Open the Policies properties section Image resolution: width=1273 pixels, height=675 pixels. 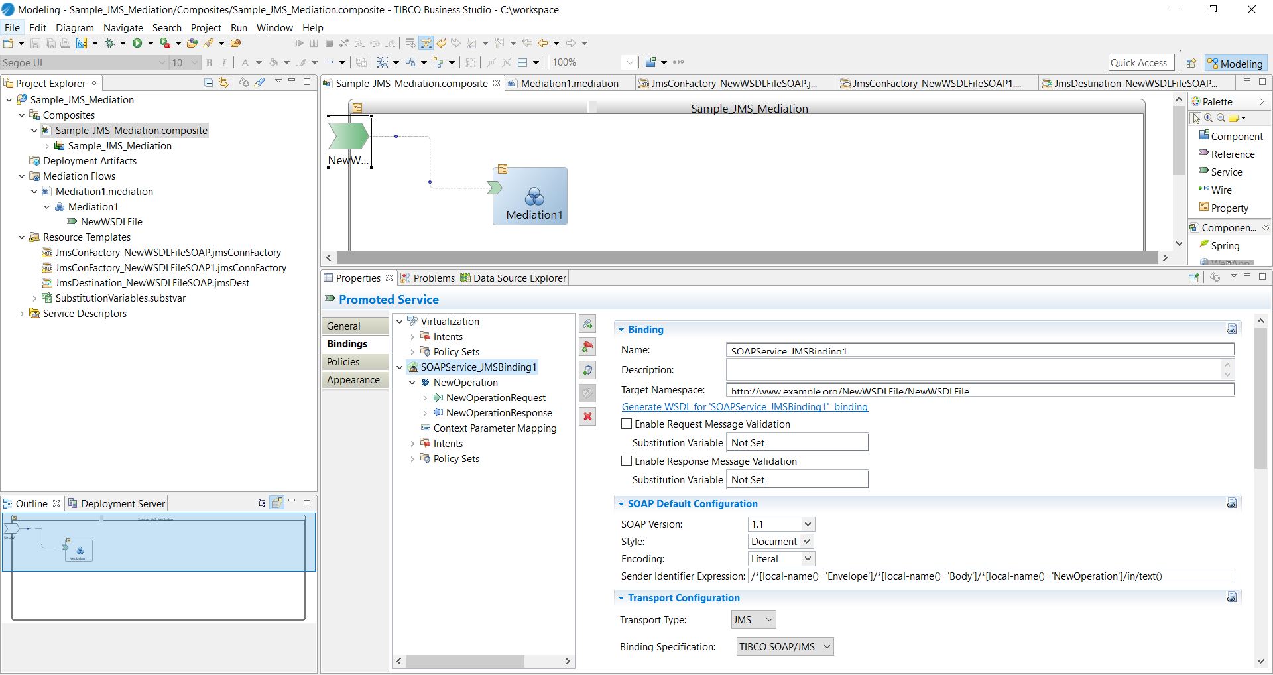point(343,361)
